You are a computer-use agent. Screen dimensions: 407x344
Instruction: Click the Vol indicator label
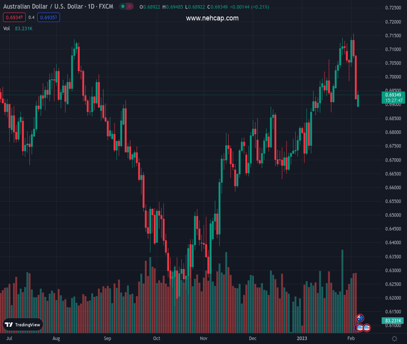point(7,28)
